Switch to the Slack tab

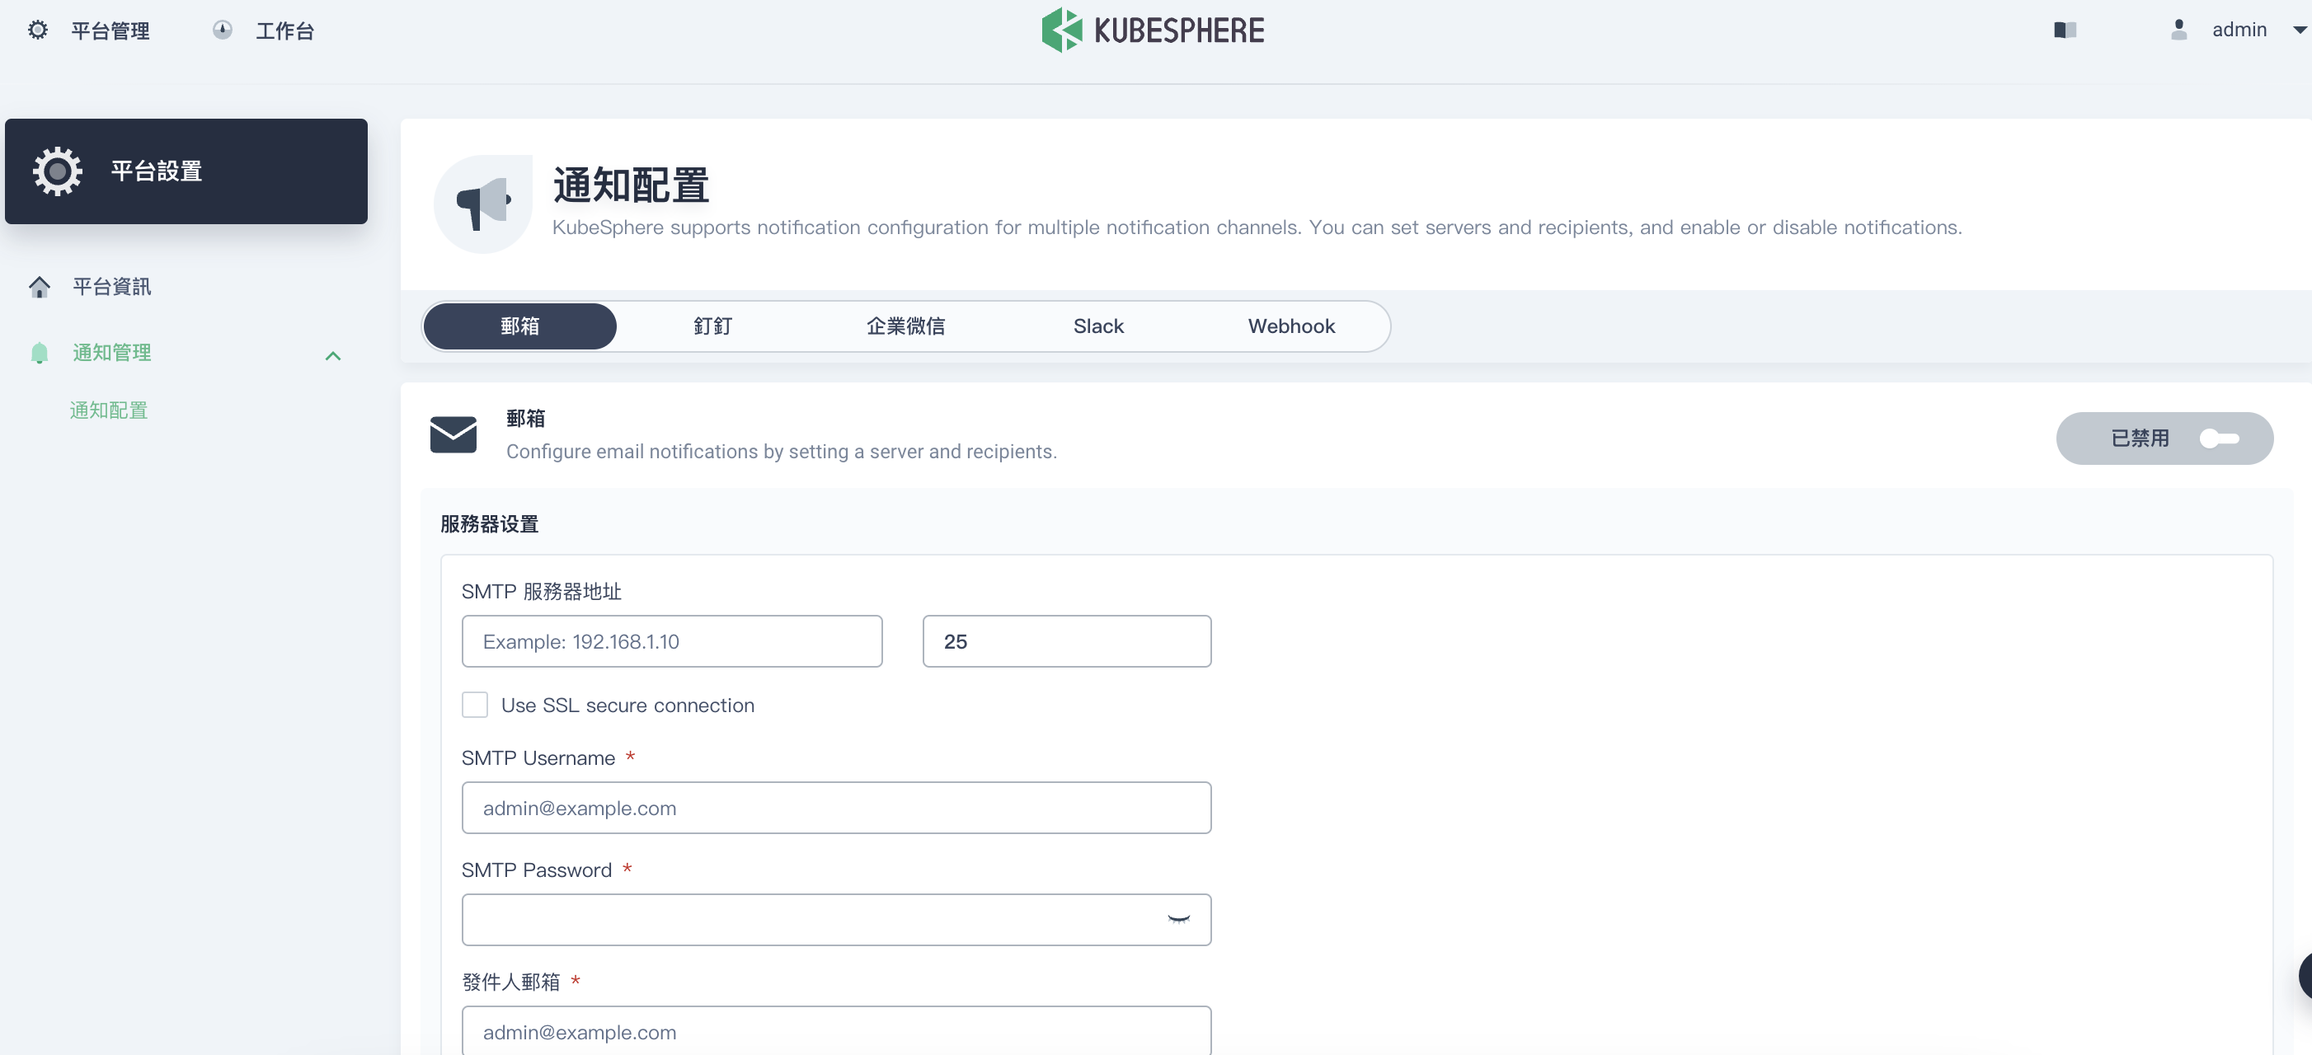coord(1097,326)
